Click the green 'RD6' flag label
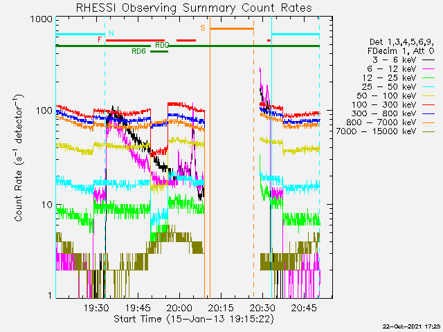The width and height of the screenshot is (443, 332). [x=138, y=51]
